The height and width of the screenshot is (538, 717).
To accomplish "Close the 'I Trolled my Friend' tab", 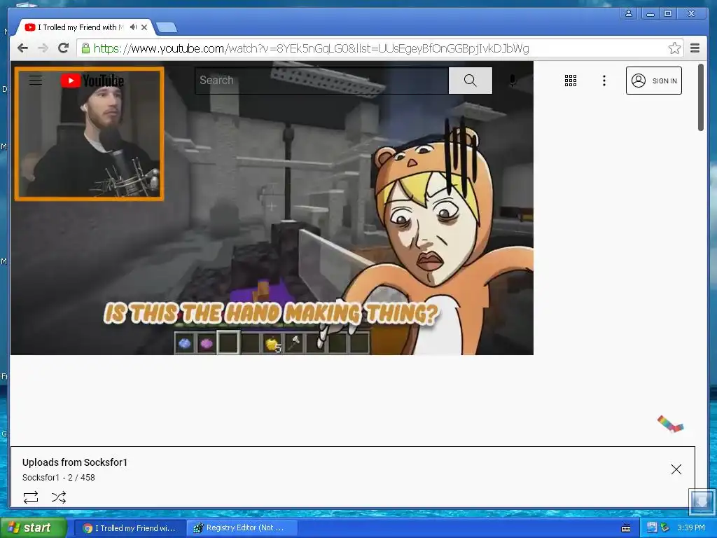I will pyautogui.click(x=144, y=27).
